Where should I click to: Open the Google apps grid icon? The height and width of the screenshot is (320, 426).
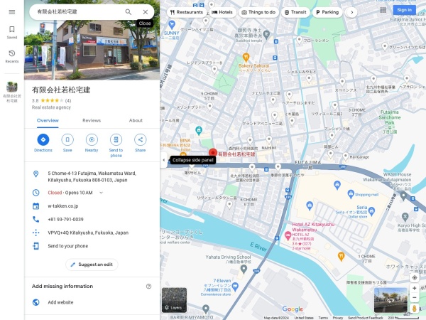[x=383, y=10]
